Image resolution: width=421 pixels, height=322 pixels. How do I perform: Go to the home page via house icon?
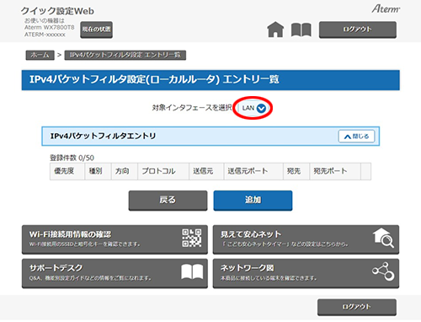[275, 30]
